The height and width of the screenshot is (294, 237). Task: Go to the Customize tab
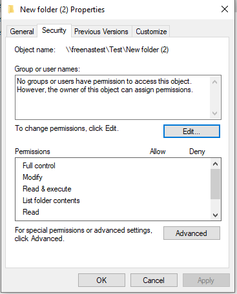pos(151,32)
